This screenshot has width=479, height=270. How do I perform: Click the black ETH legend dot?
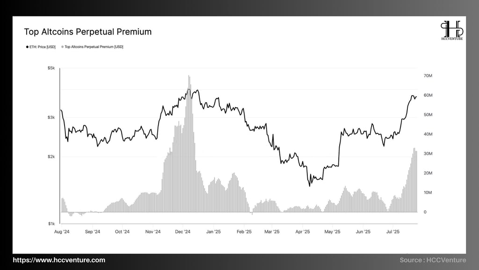(27, 47)
